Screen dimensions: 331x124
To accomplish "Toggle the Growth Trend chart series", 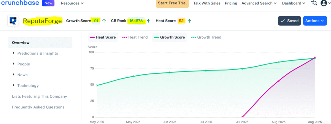I will click(206, 37).
